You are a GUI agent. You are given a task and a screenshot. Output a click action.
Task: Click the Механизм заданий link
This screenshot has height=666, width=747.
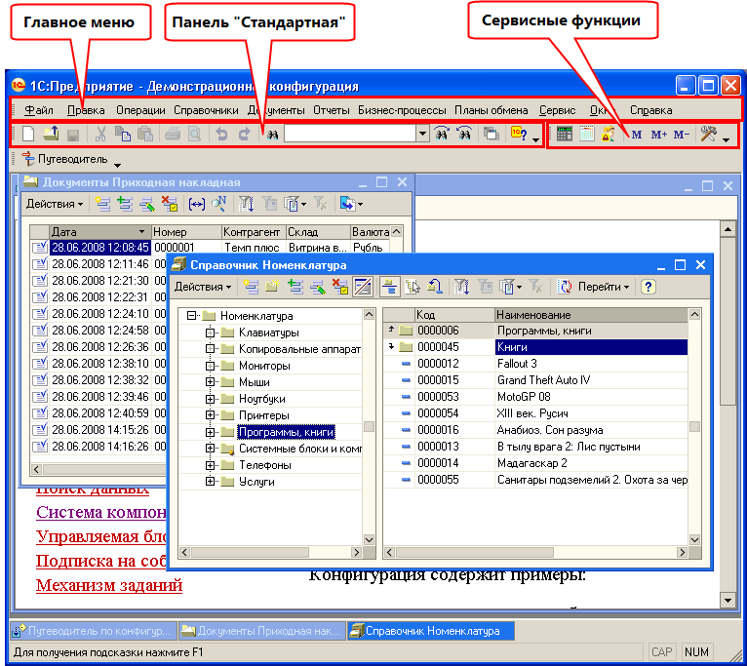pyautogui.click(x=109, y=585)
